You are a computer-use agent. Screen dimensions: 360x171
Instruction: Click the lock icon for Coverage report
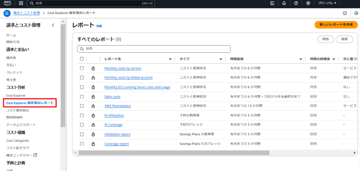click(93, 144)
